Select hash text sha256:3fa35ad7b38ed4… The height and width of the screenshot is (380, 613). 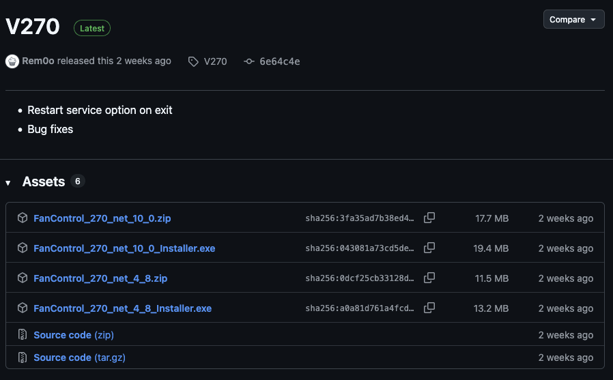coord(360,218)
